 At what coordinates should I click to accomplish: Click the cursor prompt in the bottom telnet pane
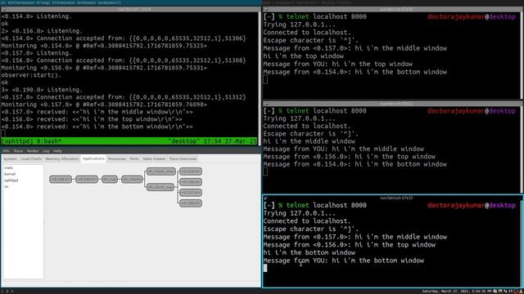[265, 269]
